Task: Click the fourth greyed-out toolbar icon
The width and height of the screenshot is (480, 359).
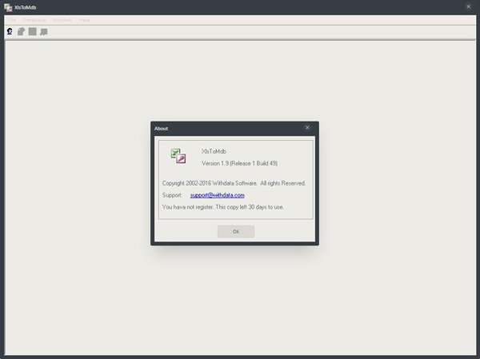Action: pos(44,32)
